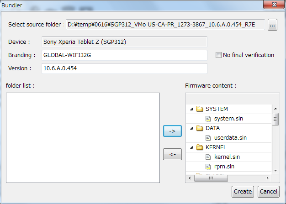Click the firmware tree scroll down arrow
This screenshot has height=204, width=286.
tap(275, 171)
